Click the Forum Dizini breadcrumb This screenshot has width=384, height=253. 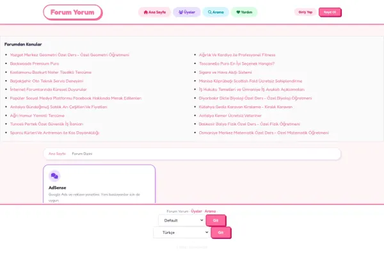(x=82, y=154)
